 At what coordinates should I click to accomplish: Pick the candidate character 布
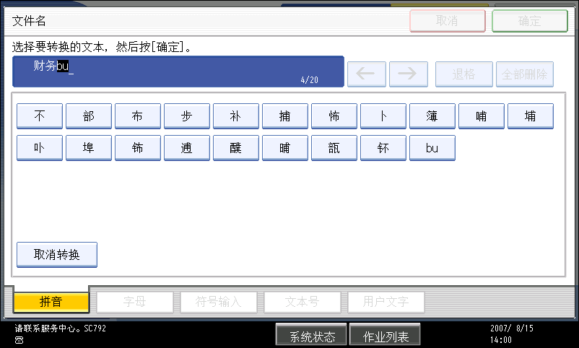point(138,116)
